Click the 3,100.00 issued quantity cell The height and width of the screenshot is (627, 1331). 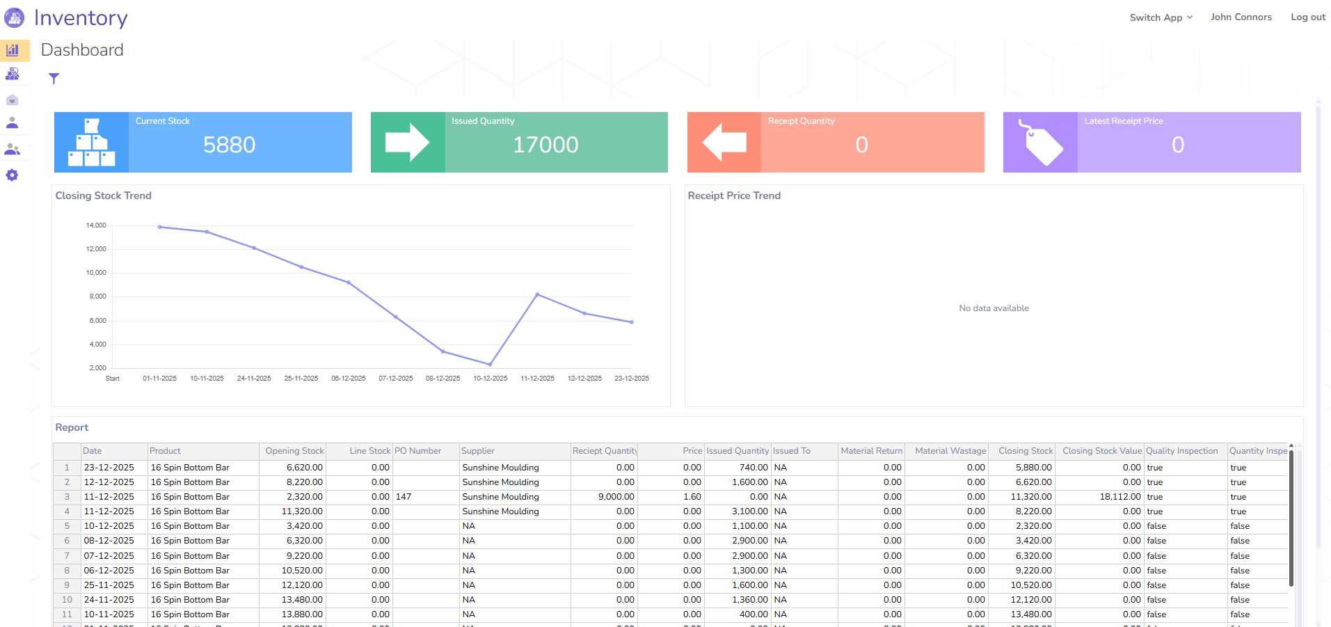pyautogui.click(x=738, y=511)
